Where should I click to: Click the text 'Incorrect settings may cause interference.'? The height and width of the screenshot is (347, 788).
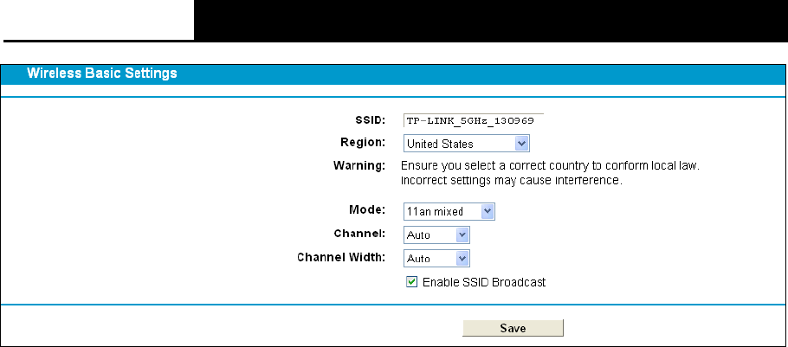pos(512,180)
